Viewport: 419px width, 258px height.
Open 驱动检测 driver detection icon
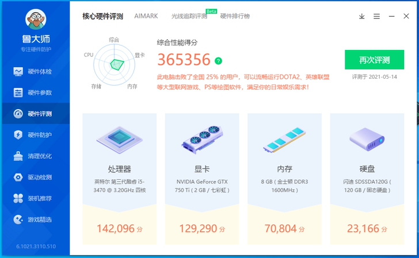click(x=18, y=177)
